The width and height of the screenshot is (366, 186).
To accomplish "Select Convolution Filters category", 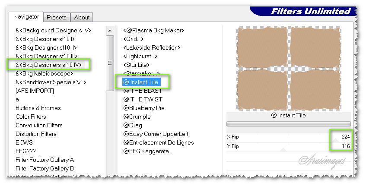I will (x=39, y=125).
